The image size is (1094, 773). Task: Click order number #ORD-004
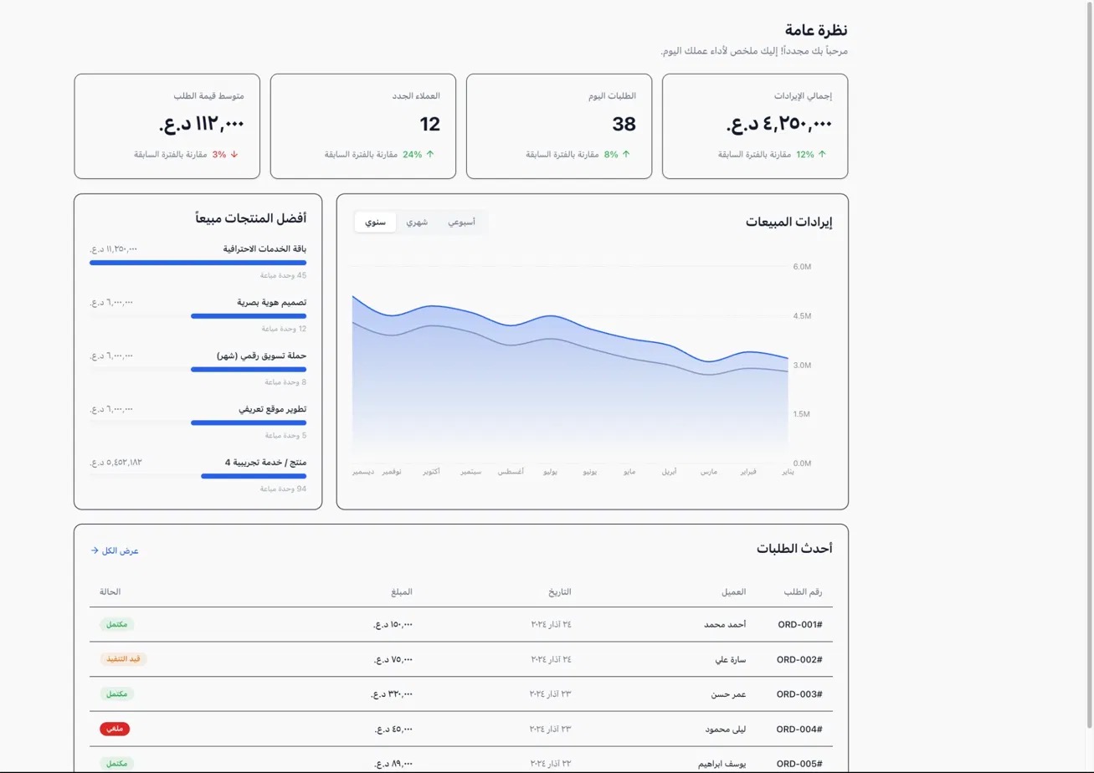click(x=799, y=729)
